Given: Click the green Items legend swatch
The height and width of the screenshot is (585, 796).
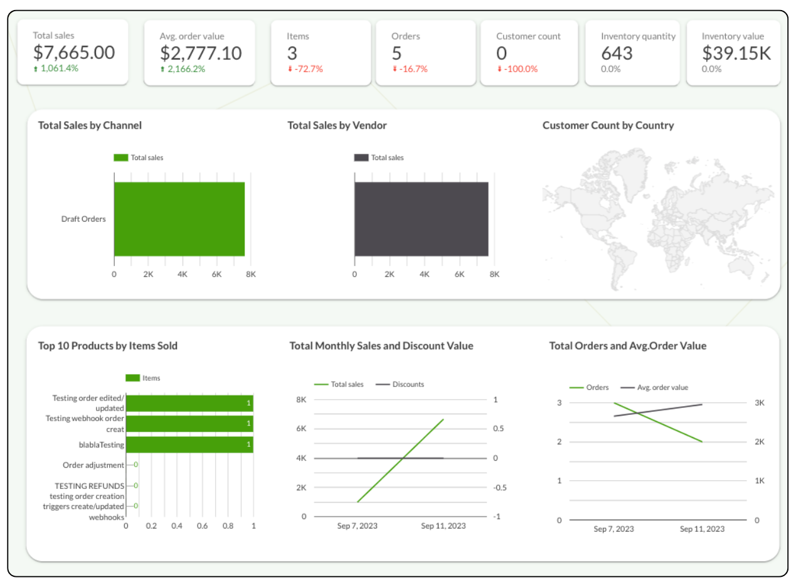Looking at the screenshot, I should pyautogui.click(x=132, y=378).
